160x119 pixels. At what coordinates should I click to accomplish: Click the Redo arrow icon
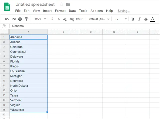click(13, 19)
